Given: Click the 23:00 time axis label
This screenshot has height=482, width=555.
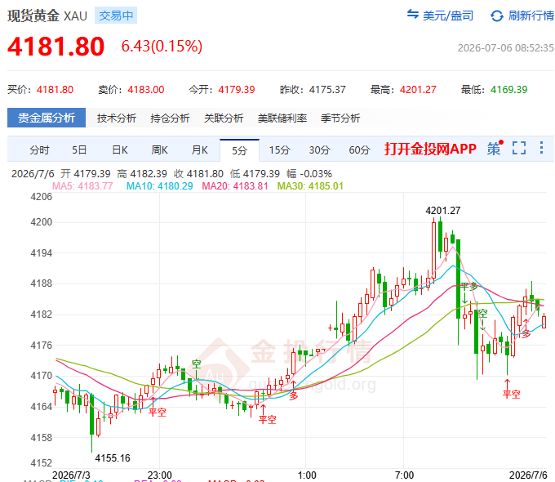Looking at the screenshot, I should tap(160, 475).
